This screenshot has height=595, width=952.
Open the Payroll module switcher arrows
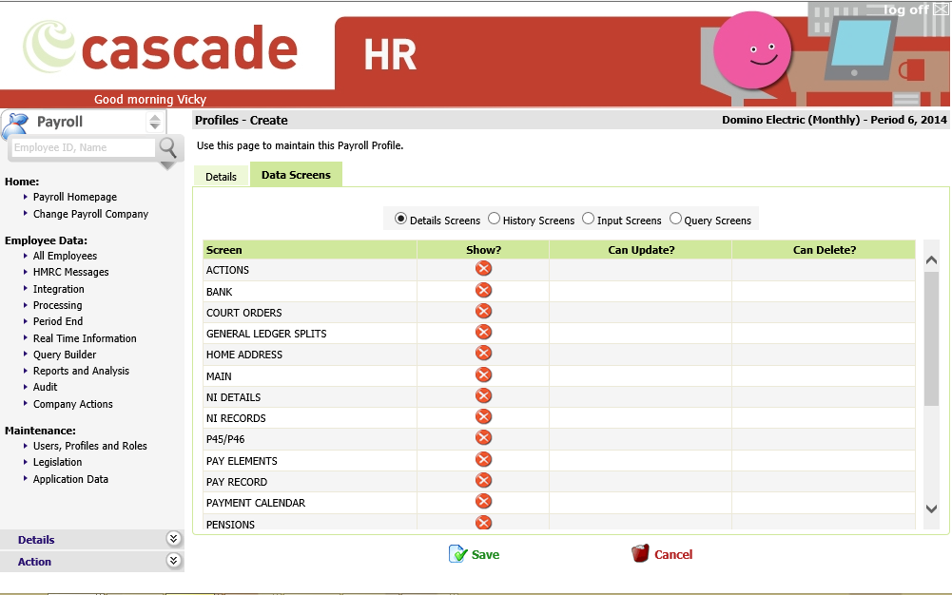[x=155, y=122]
